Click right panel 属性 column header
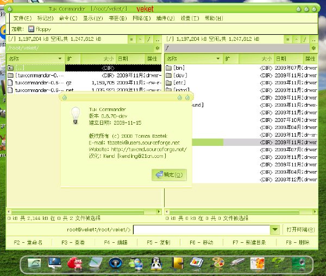This screenshot has height=276, width=326. click(x=310, y=59)
